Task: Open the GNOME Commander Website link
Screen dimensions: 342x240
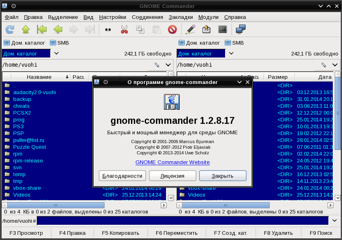Action: coord(172,162)
